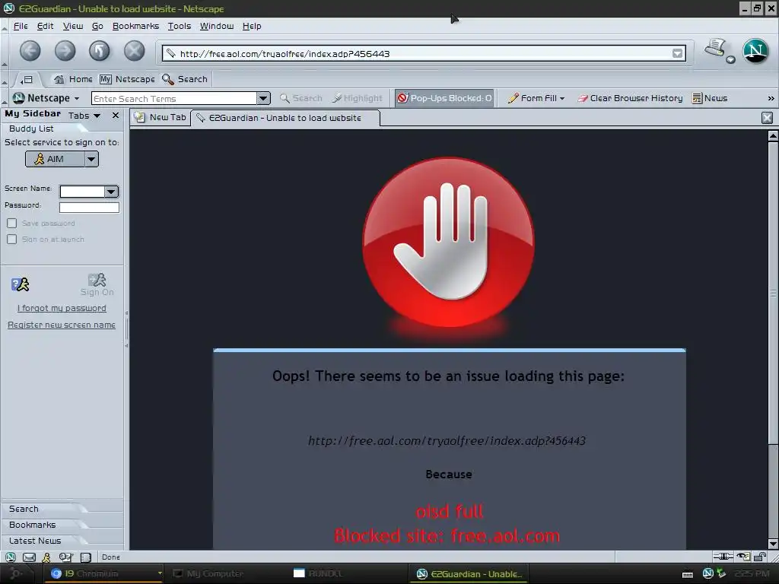Close the current browser tab

(x=767, y=118)
